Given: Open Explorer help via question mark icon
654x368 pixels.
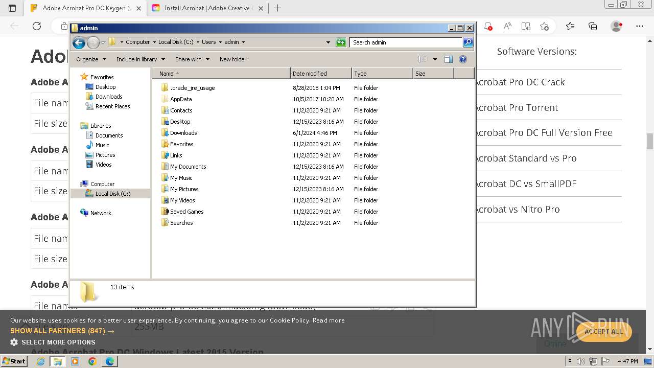Looking at the screenshot, I should 463,59.
